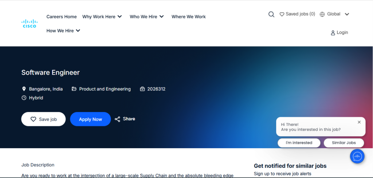Open the Who We Hire menu

144,17
